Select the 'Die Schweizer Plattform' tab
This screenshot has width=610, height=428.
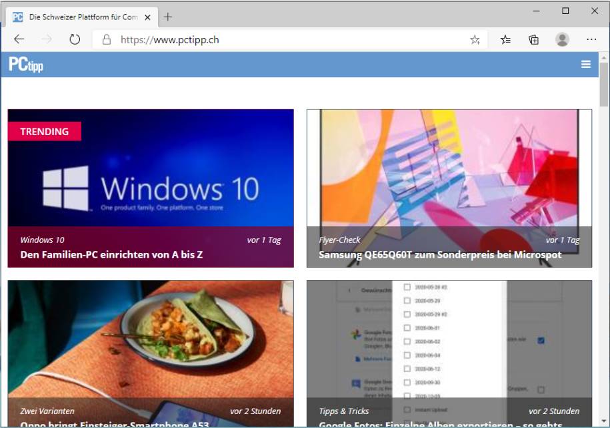(x=82, y=17)
